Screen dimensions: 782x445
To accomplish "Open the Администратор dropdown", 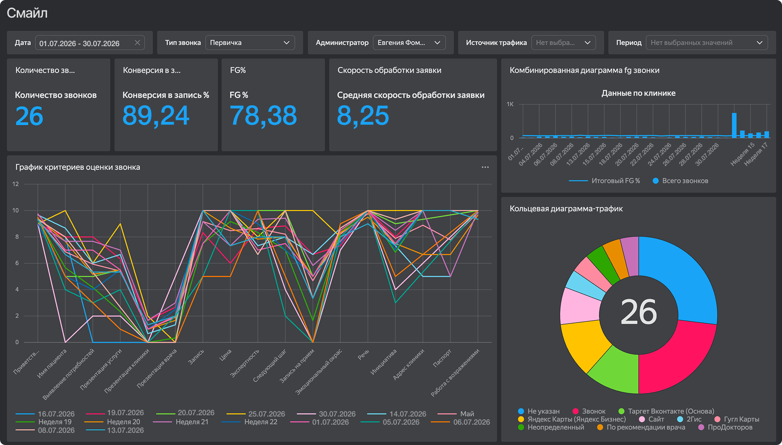I will (x=409, y=43).
